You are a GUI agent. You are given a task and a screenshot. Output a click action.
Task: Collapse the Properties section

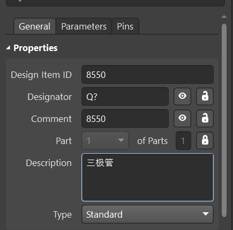(x=8, y=48)
